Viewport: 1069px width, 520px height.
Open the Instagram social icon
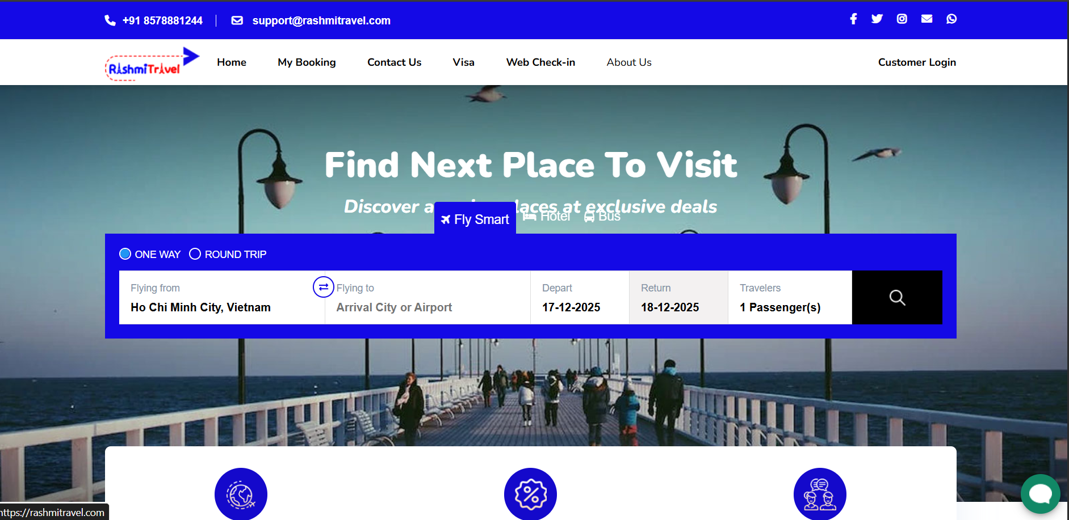[902, 19]
